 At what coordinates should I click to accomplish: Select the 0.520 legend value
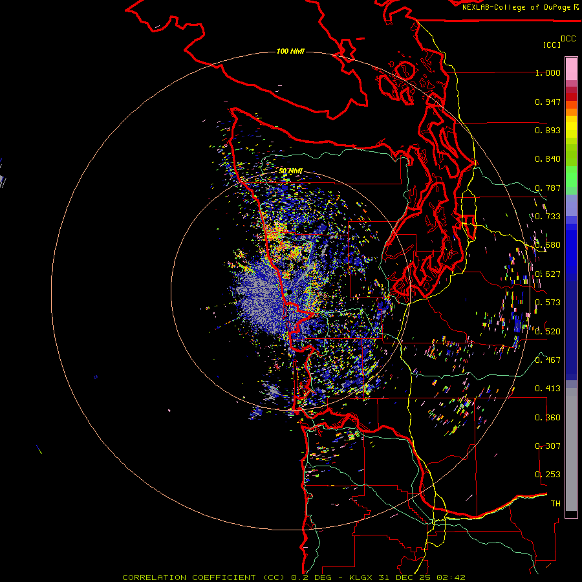click(x=548, y=332)
